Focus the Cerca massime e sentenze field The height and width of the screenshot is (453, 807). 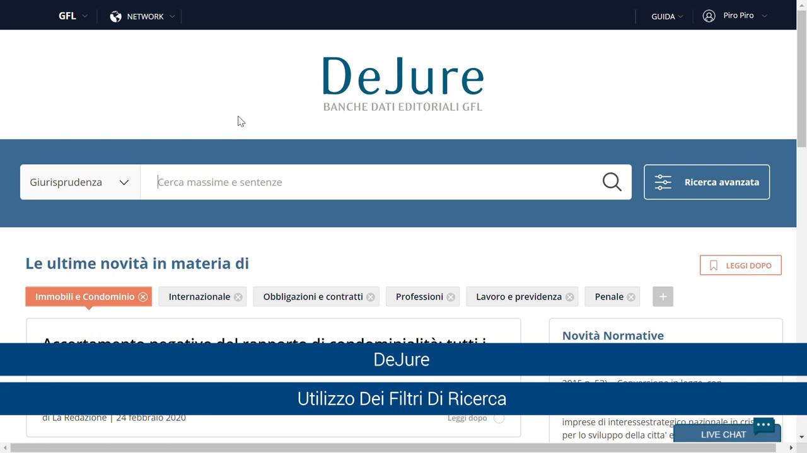point(372,182)
